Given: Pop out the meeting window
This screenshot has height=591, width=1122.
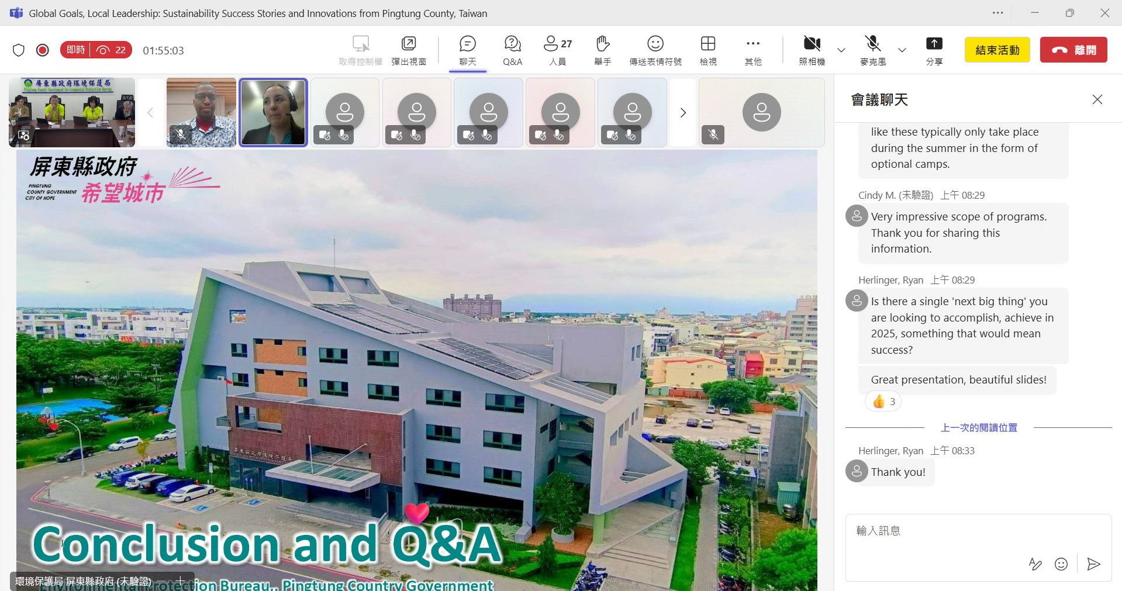Looking at the screenshot, I should [409, 50].
